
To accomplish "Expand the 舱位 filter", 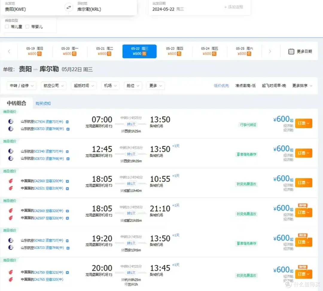I will pos(133,86).
